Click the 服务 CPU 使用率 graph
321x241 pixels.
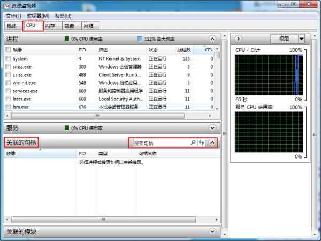click(269, 132)
